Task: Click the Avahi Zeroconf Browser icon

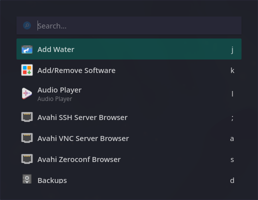Action: point(27,159)
